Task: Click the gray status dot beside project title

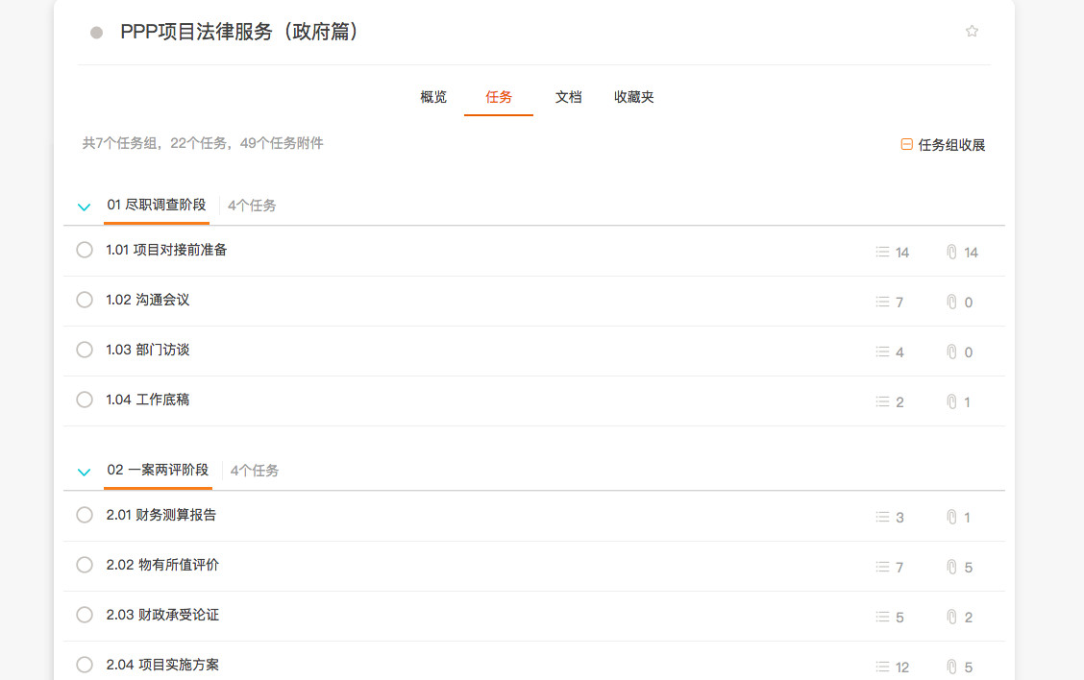Action: click(x=96, y=33)
